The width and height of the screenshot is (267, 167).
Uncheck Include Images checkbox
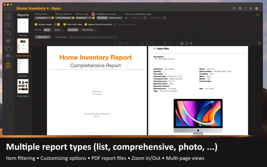point(36,24)
